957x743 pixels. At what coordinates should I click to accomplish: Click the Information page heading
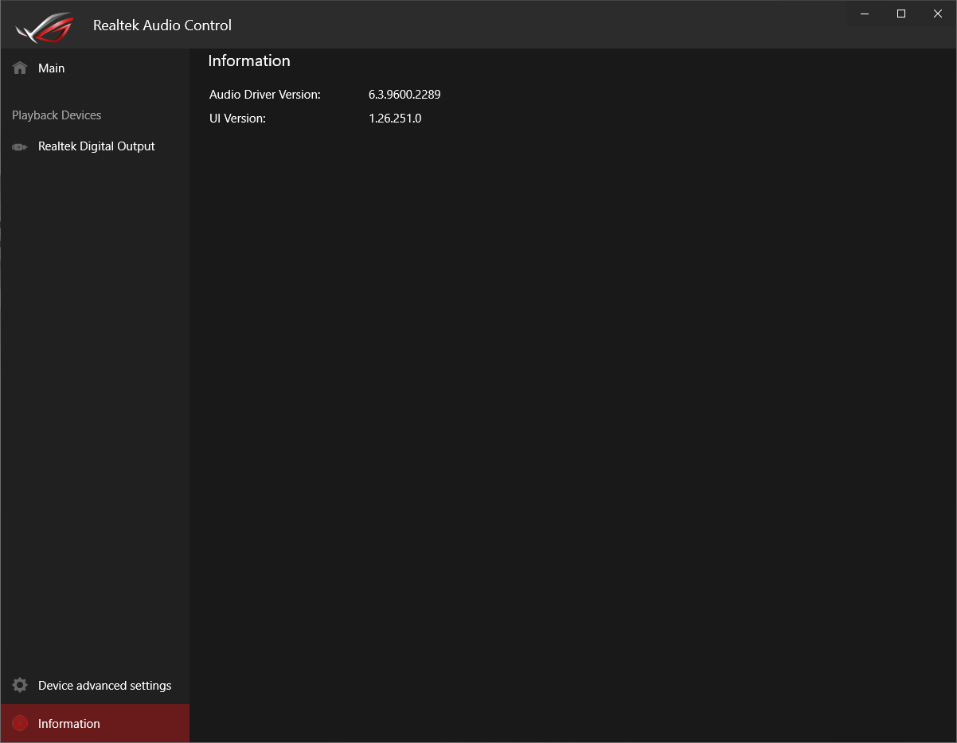[249, 60]
